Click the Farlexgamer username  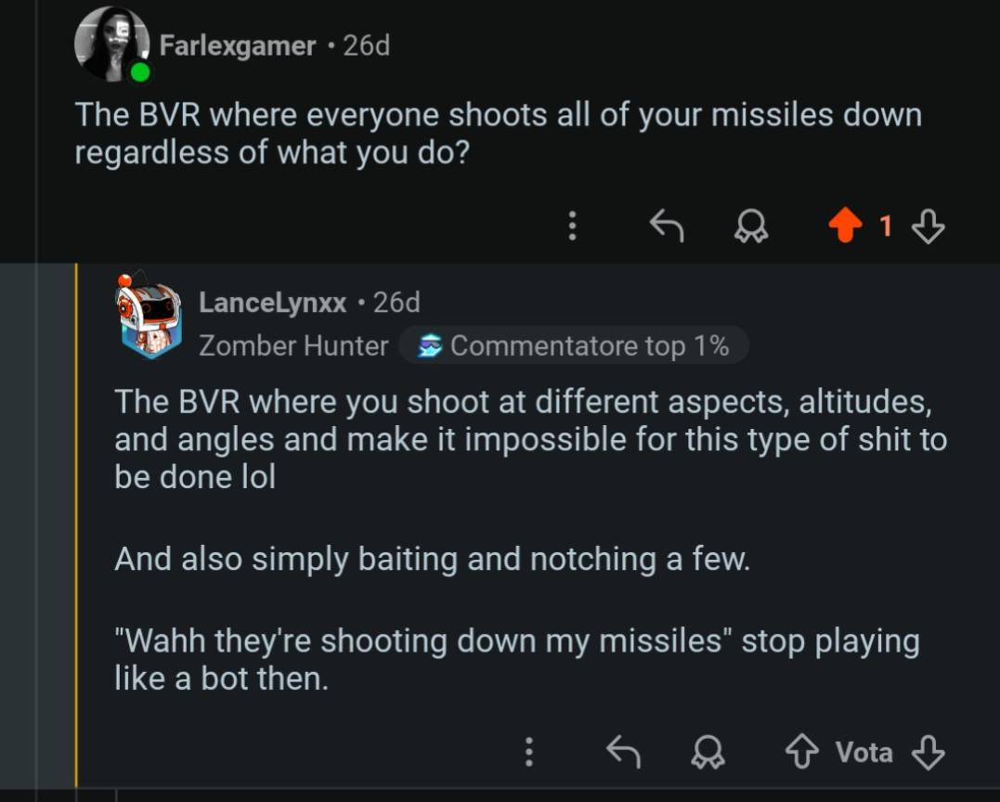[x=237, y=45]
